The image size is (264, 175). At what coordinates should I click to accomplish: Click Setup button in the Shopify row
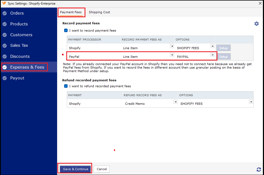coord(223,48)
